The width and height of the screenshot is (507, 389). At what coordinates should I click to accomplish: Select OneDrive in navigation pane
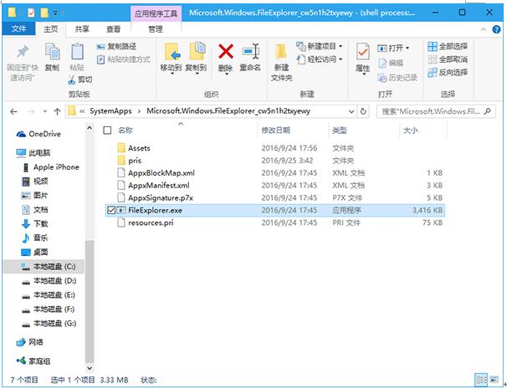[x=38, y=134]
